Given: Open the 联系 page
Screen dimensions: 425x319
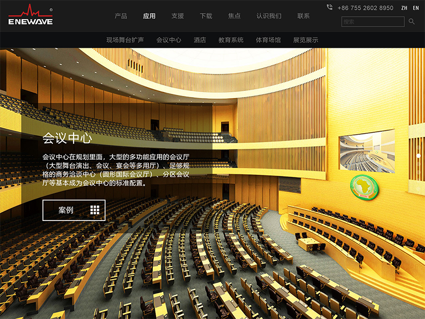Looking at the screenshot, I should click(x=304, y=16).
